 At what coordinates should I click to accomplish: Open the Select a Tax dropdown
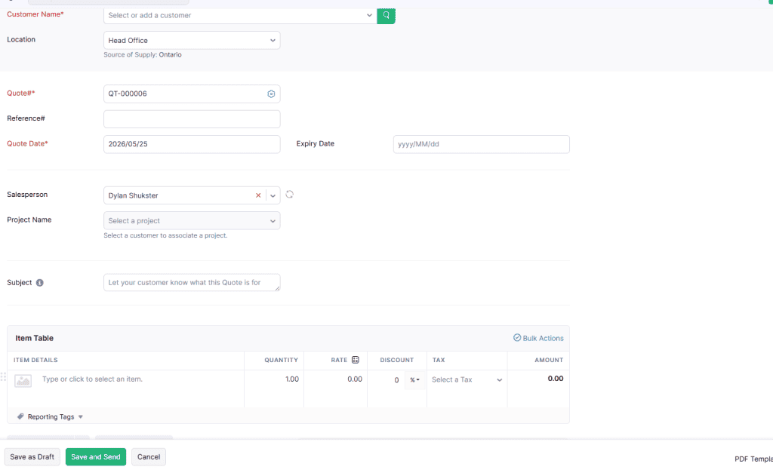coord(467,379)
